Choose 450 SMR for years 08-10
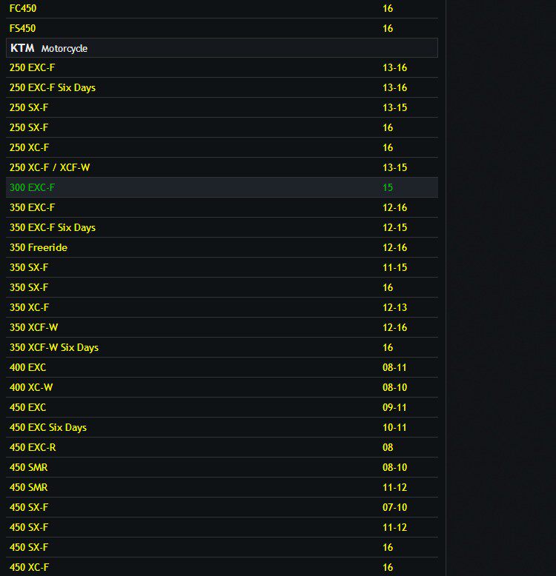 click(28, 467)
